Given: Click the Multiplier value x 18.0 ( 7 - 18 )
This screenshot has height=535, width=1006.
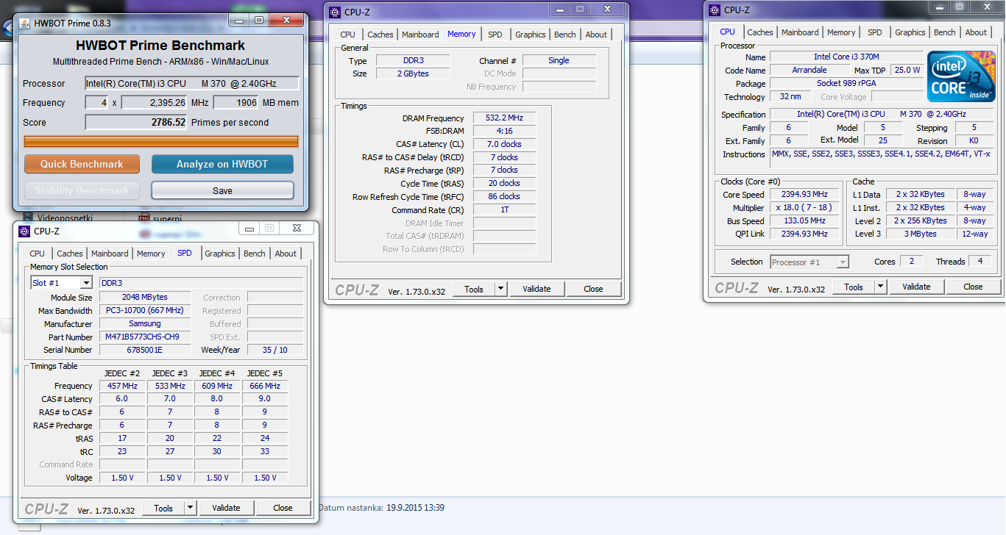Looking at the screenshot, I should 804,208.
